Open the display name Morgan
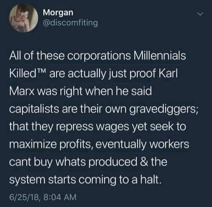The height and width of the screenshot is (207, 212). coord(58,13)
